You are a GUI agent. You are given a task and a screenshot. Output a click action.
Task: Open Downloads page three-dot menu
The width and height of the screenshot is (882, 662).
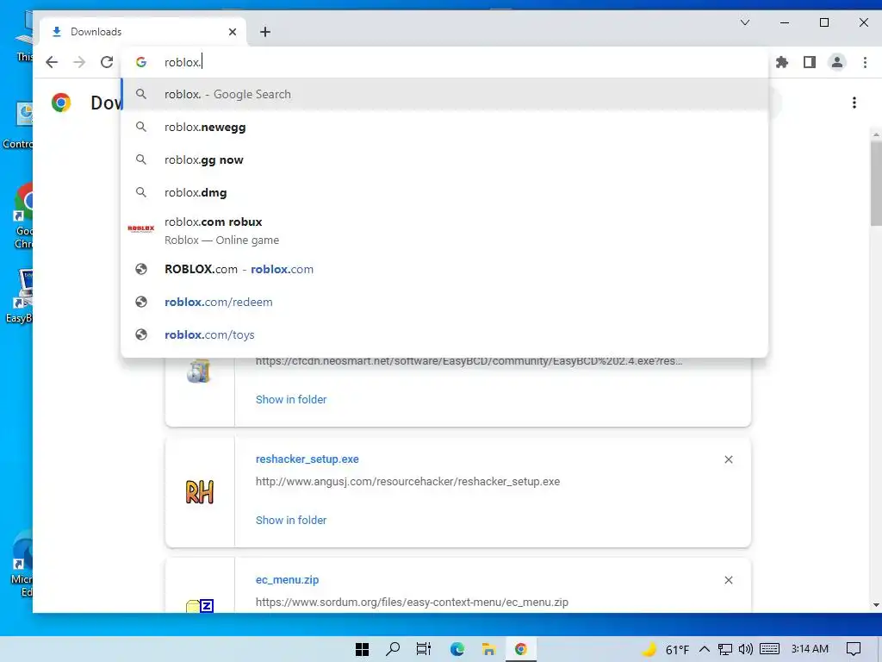coord(854,103)
